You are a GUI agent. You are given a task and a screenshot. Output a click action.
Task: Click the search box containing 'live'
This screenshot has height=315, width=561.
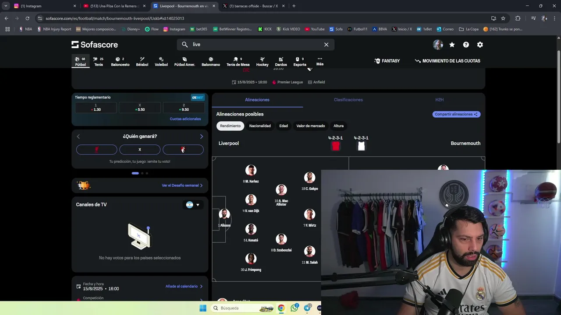click(256, 45)
